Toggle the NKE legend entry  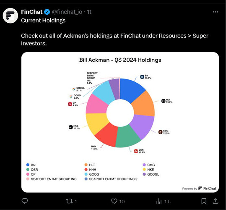point(148,170)
